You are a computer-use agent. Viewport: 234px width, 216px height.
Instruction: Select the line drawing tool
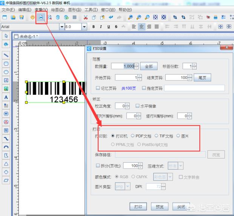[x=6, y=55]
